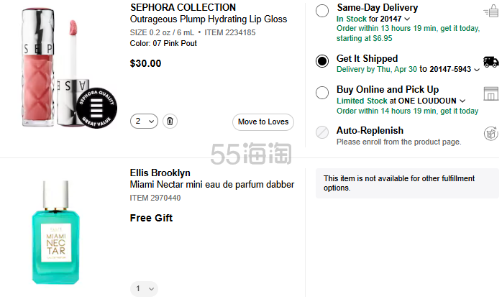Click the shipping truck icon
The image size is (502, 307).
[491, 62]
